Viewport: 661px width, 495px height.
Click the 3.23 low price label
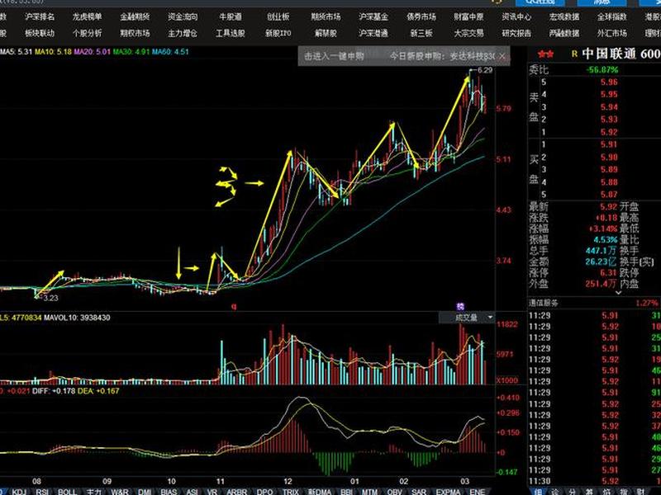click(50, 298)
